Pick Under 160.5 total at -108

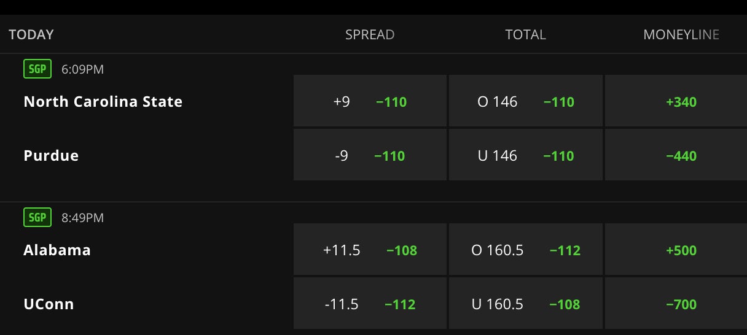pyautogui.click(x=526, y=304)
